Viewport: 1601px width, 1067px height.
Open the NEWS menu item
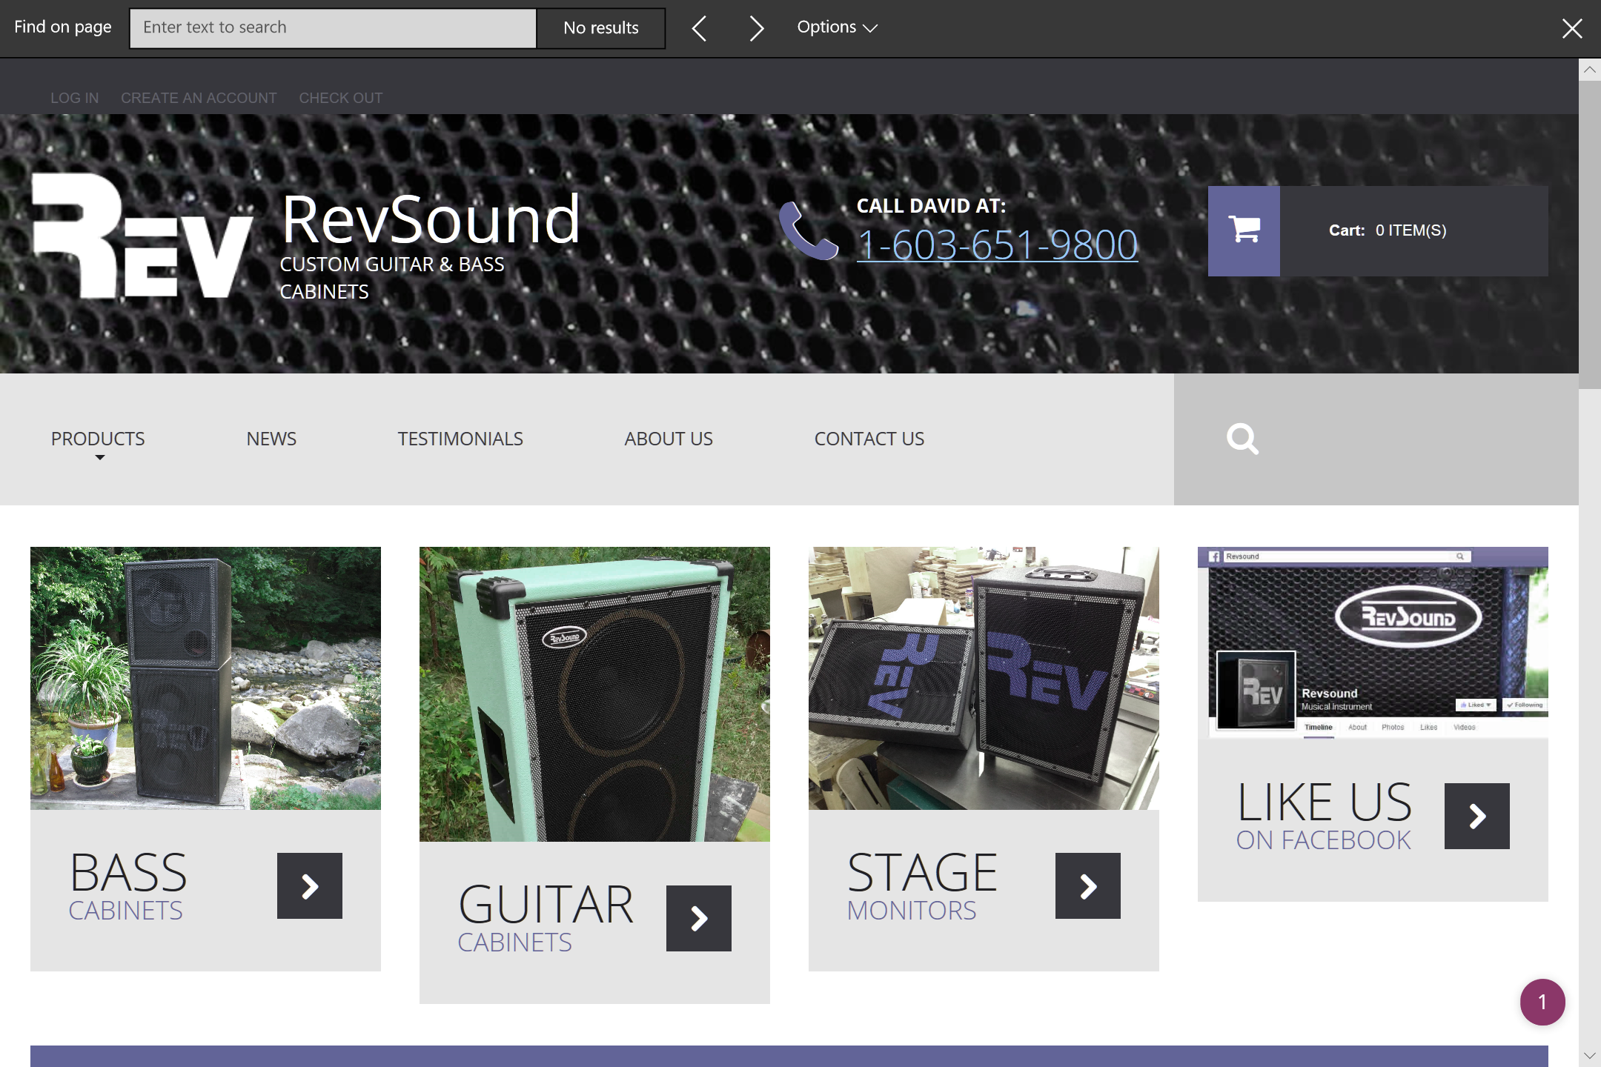(271, 439)
